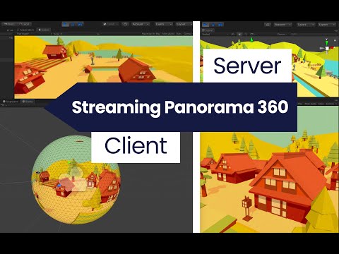Open Account dropdown in right editor
The image size is (339, 254).
click(282, 25)
